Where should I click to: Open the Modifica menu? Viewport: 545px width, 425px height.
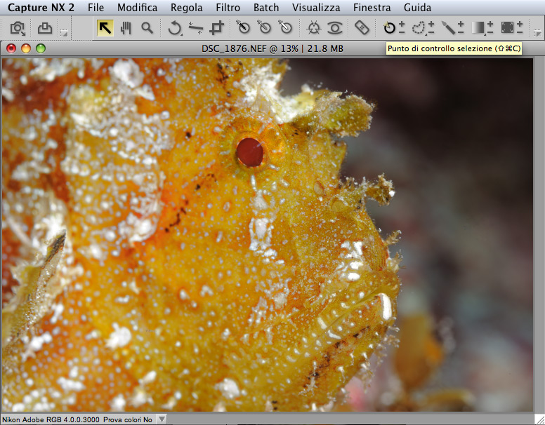coord(137,8)
